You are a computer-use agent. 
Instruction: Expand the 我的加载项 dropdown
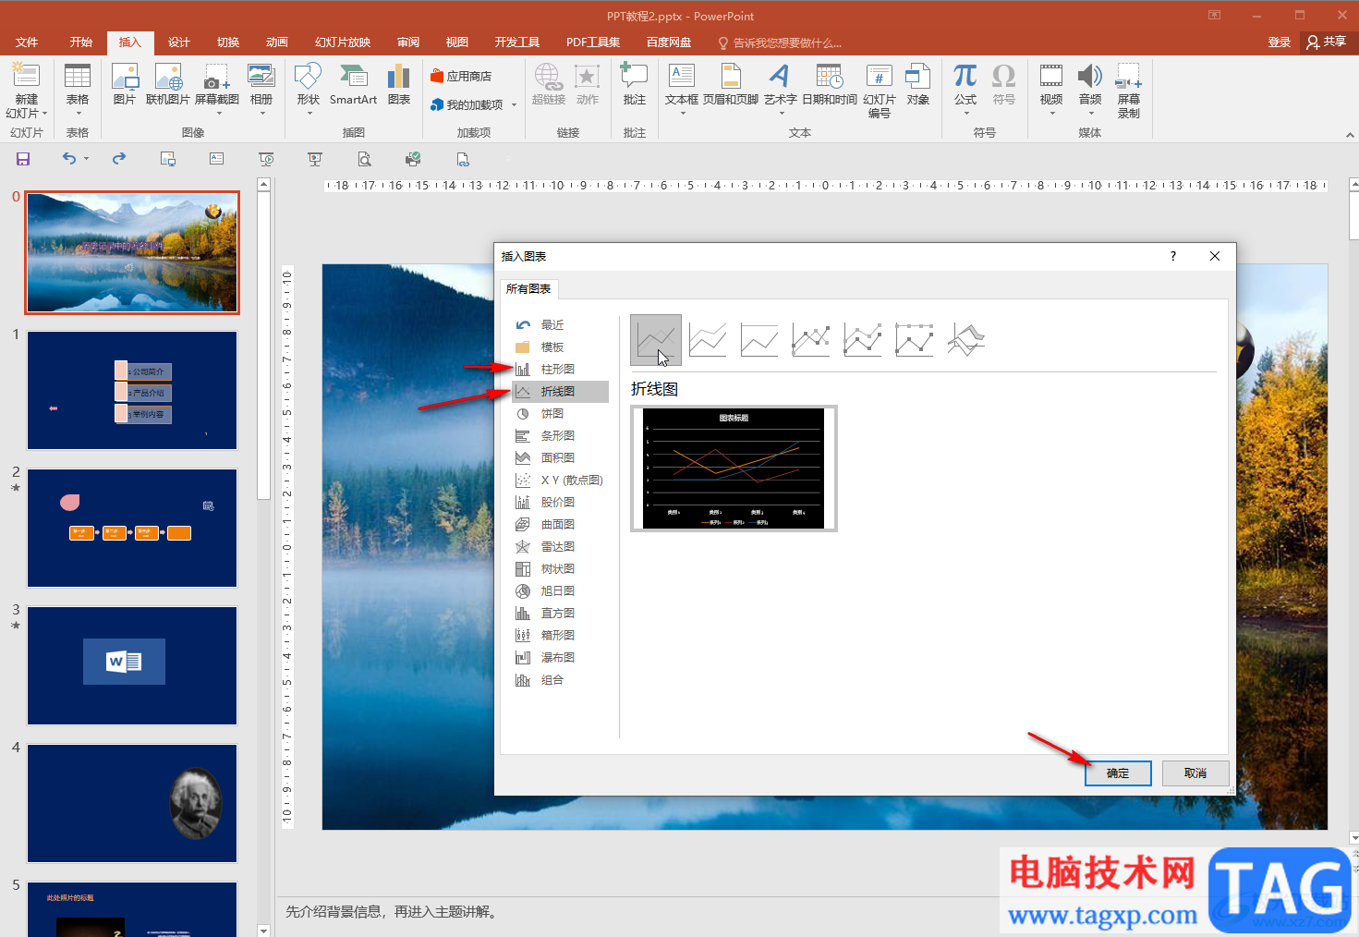[x=514, y=105]
